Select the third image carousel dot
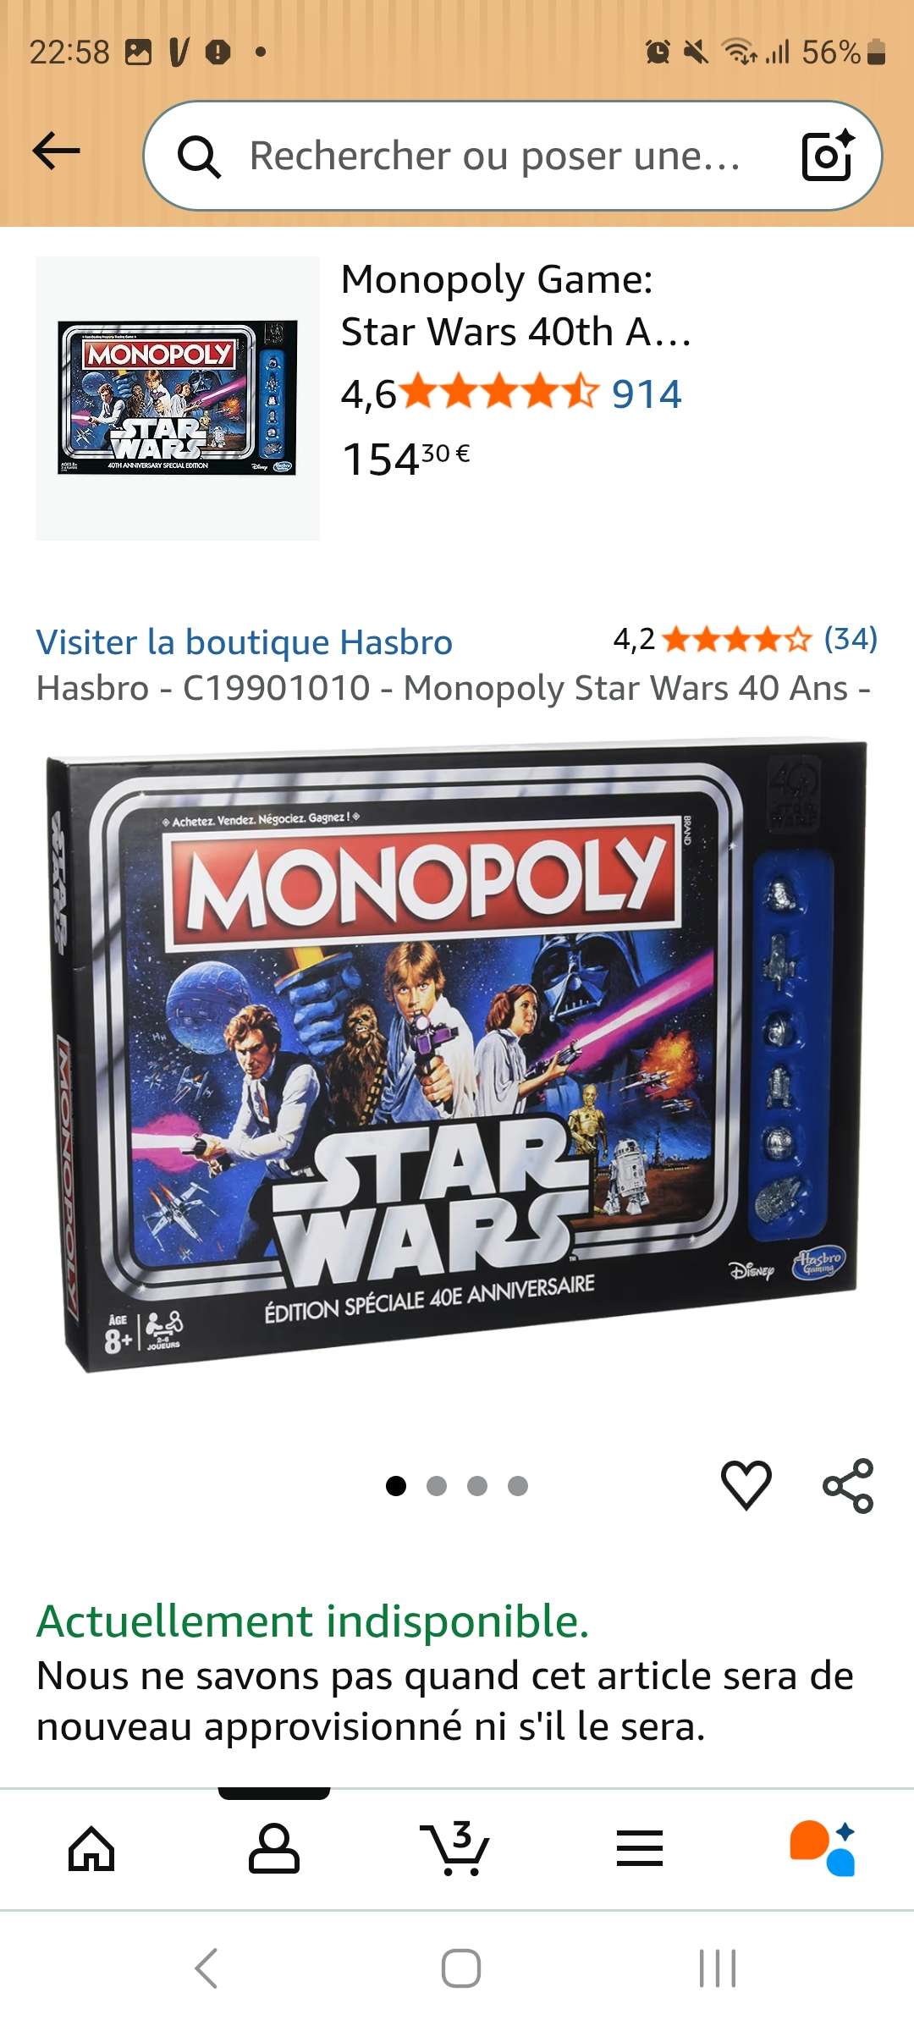 [477, 1486]
